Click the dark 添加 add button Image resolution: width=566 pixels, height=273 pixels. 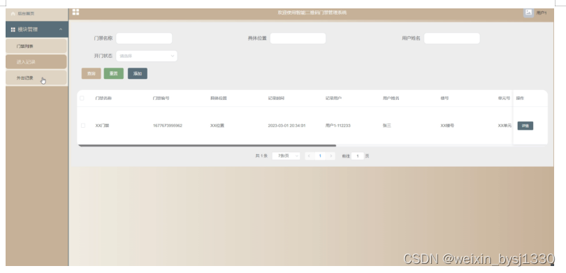pos(138,73)
